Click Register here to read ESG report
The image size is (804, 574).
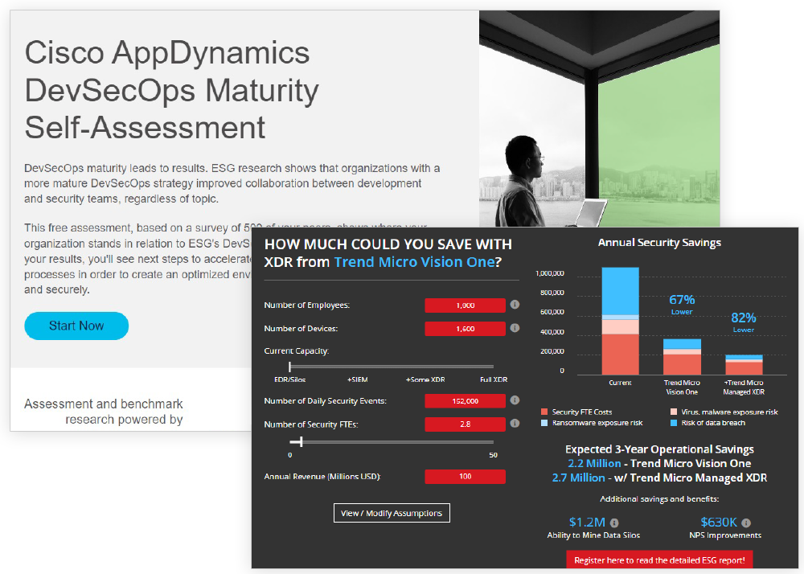(x=659, y=560)
